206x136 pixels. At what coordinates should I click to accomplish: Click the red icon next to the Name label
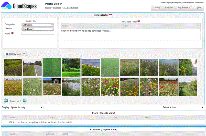coord(12,33)
